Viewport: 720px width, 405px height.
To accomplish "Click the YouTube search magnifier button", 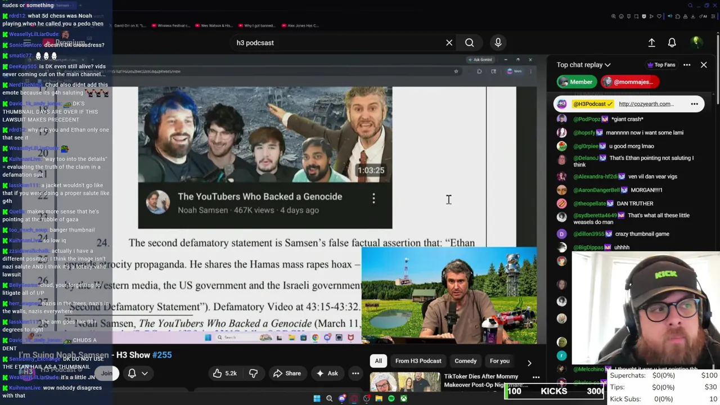I will coord(469,43).
